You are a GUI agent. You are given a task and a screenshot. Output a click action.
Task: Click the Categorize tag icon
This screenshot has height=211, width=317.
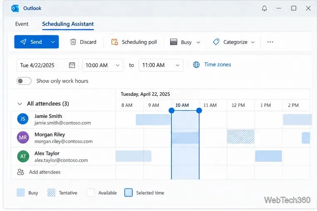216,42
